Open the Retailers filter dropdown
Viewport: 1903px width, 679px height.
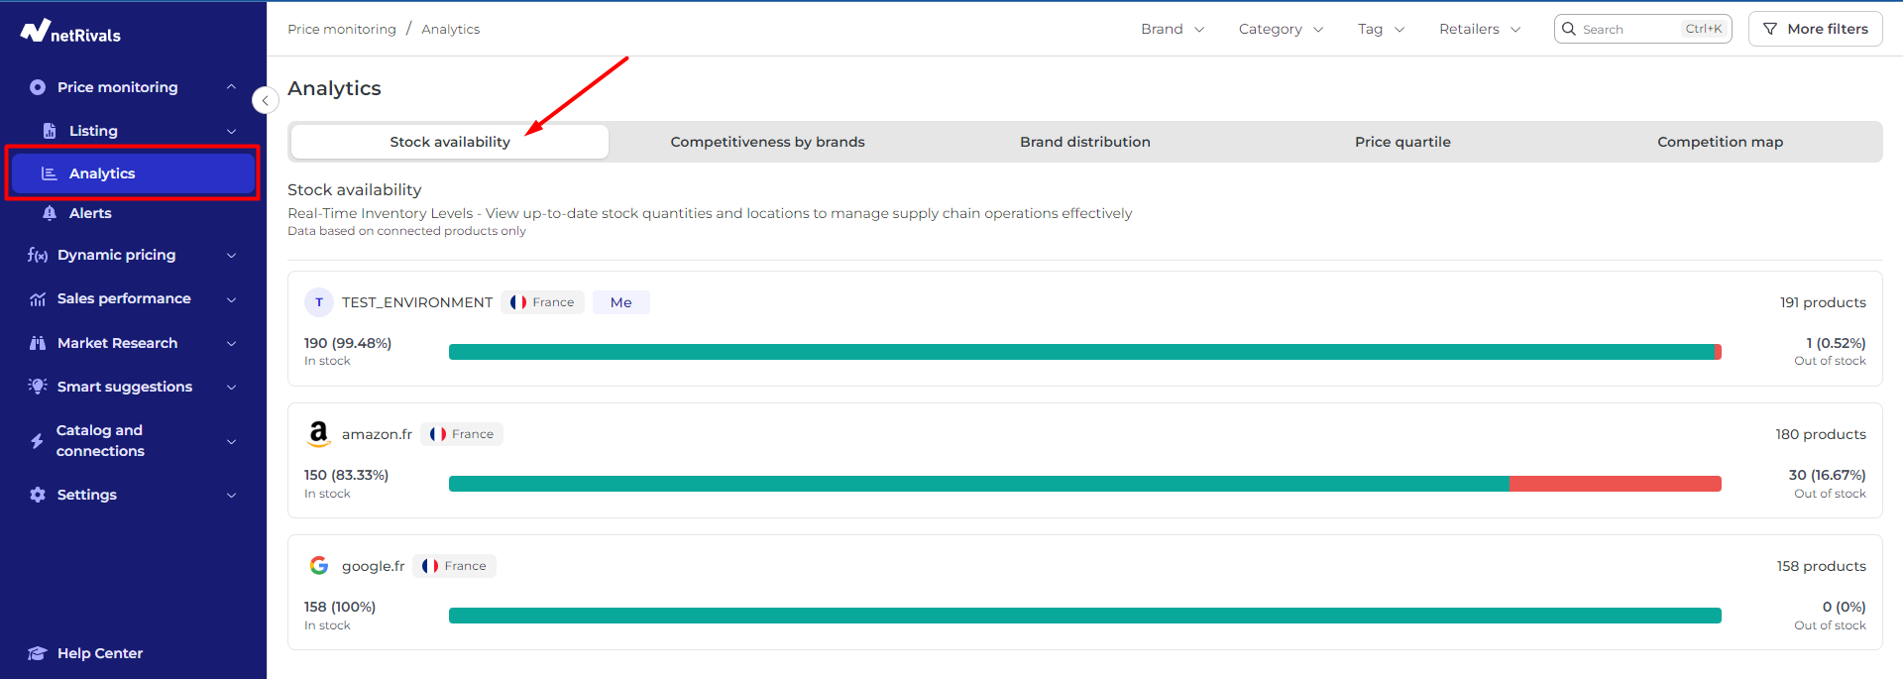click(x=1479, y=29)
